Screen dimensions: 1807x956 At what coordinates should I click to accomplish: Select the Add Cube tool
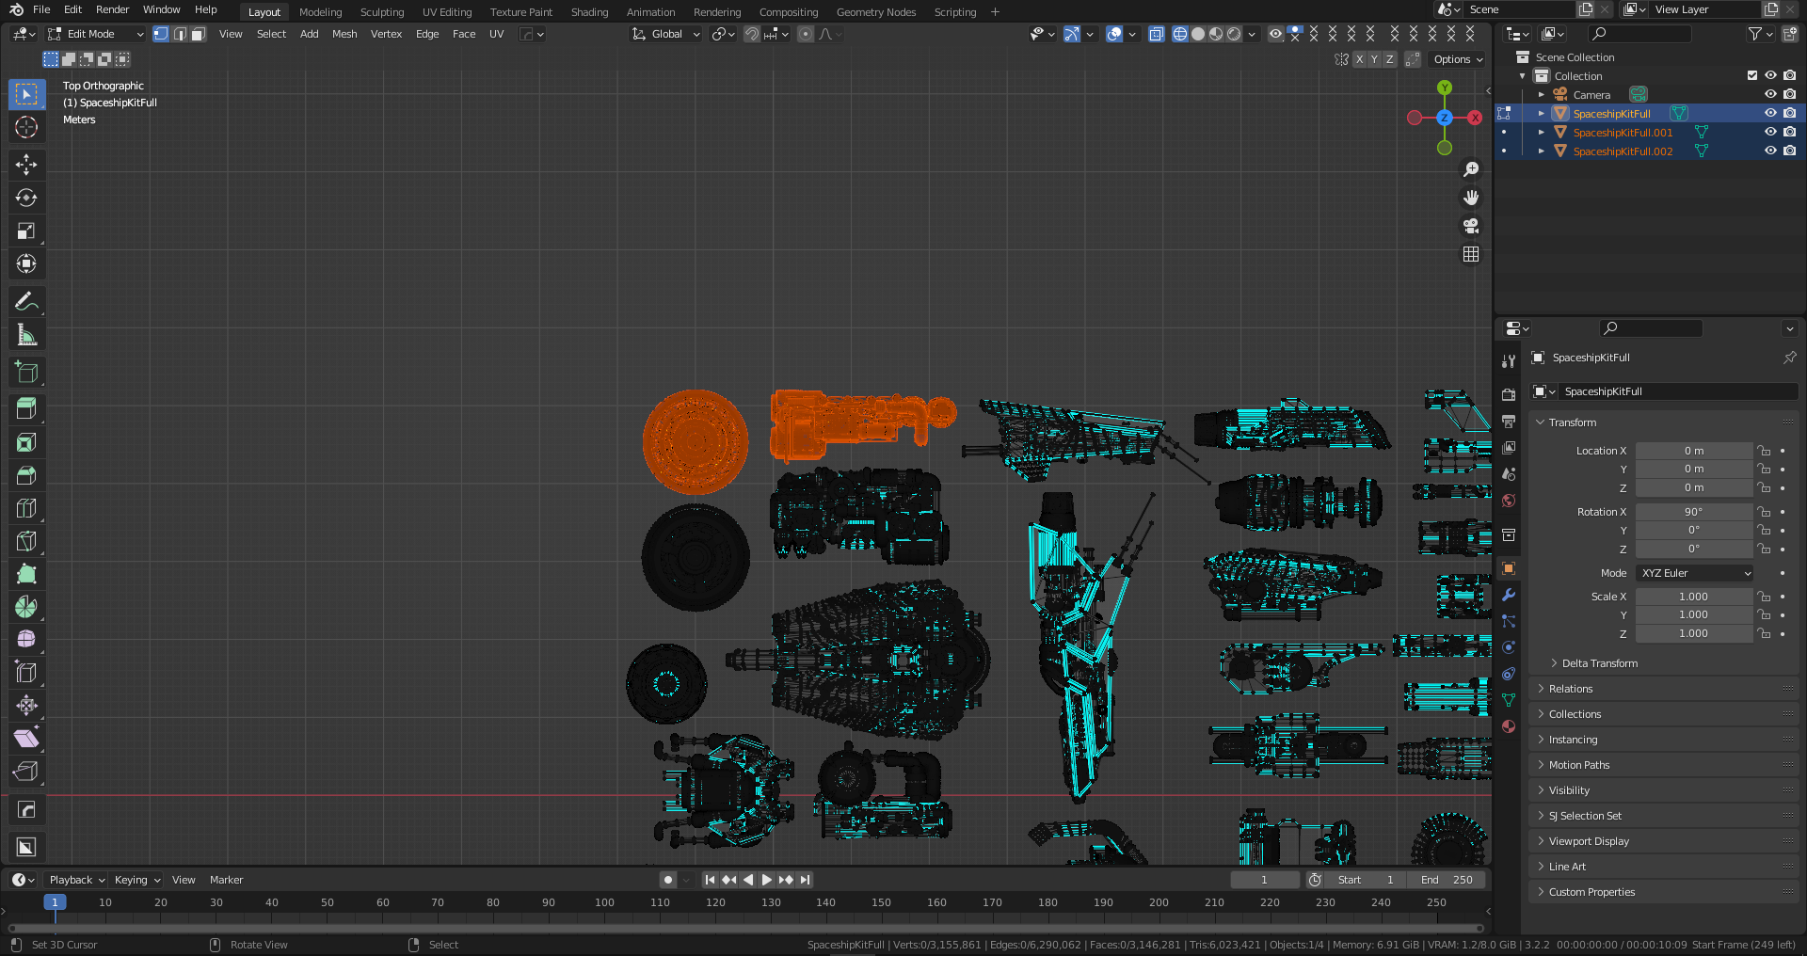(x=26, y=372)
